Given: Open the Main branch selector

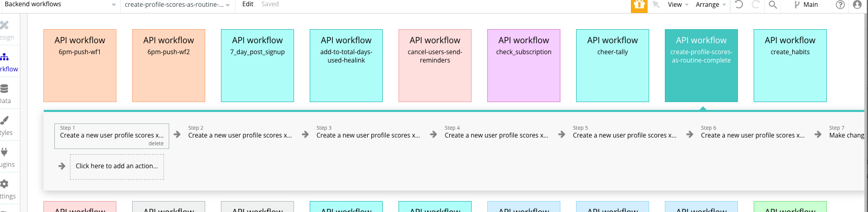Looking at the screenshot, I should point(806,5).
